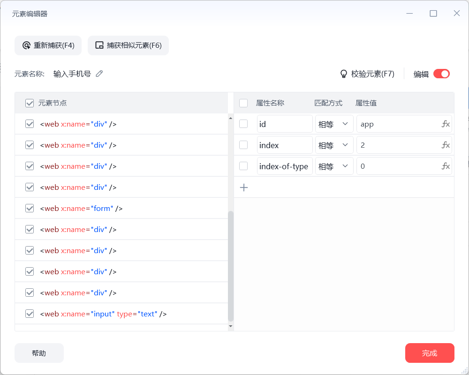469x375 pixels.
Task: Click the index-of-type attribute name field
Action: point(285,166)
